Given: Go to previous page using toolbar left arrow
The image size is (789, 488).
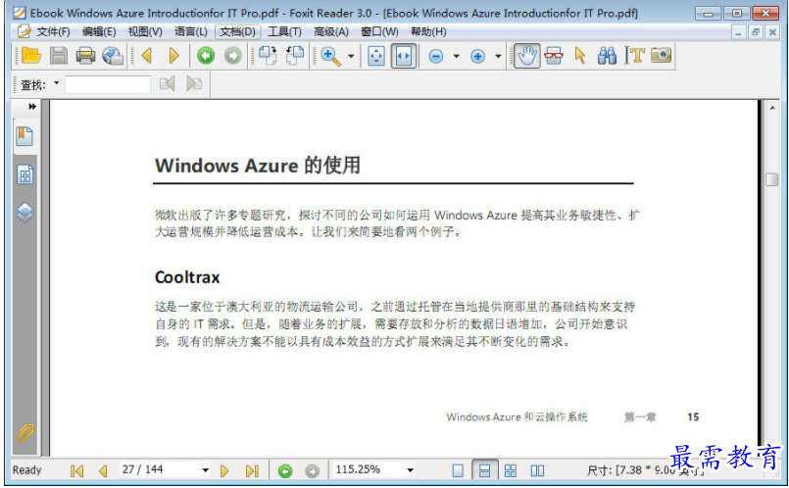Looking at the screenshot, I should click(147, 55).
